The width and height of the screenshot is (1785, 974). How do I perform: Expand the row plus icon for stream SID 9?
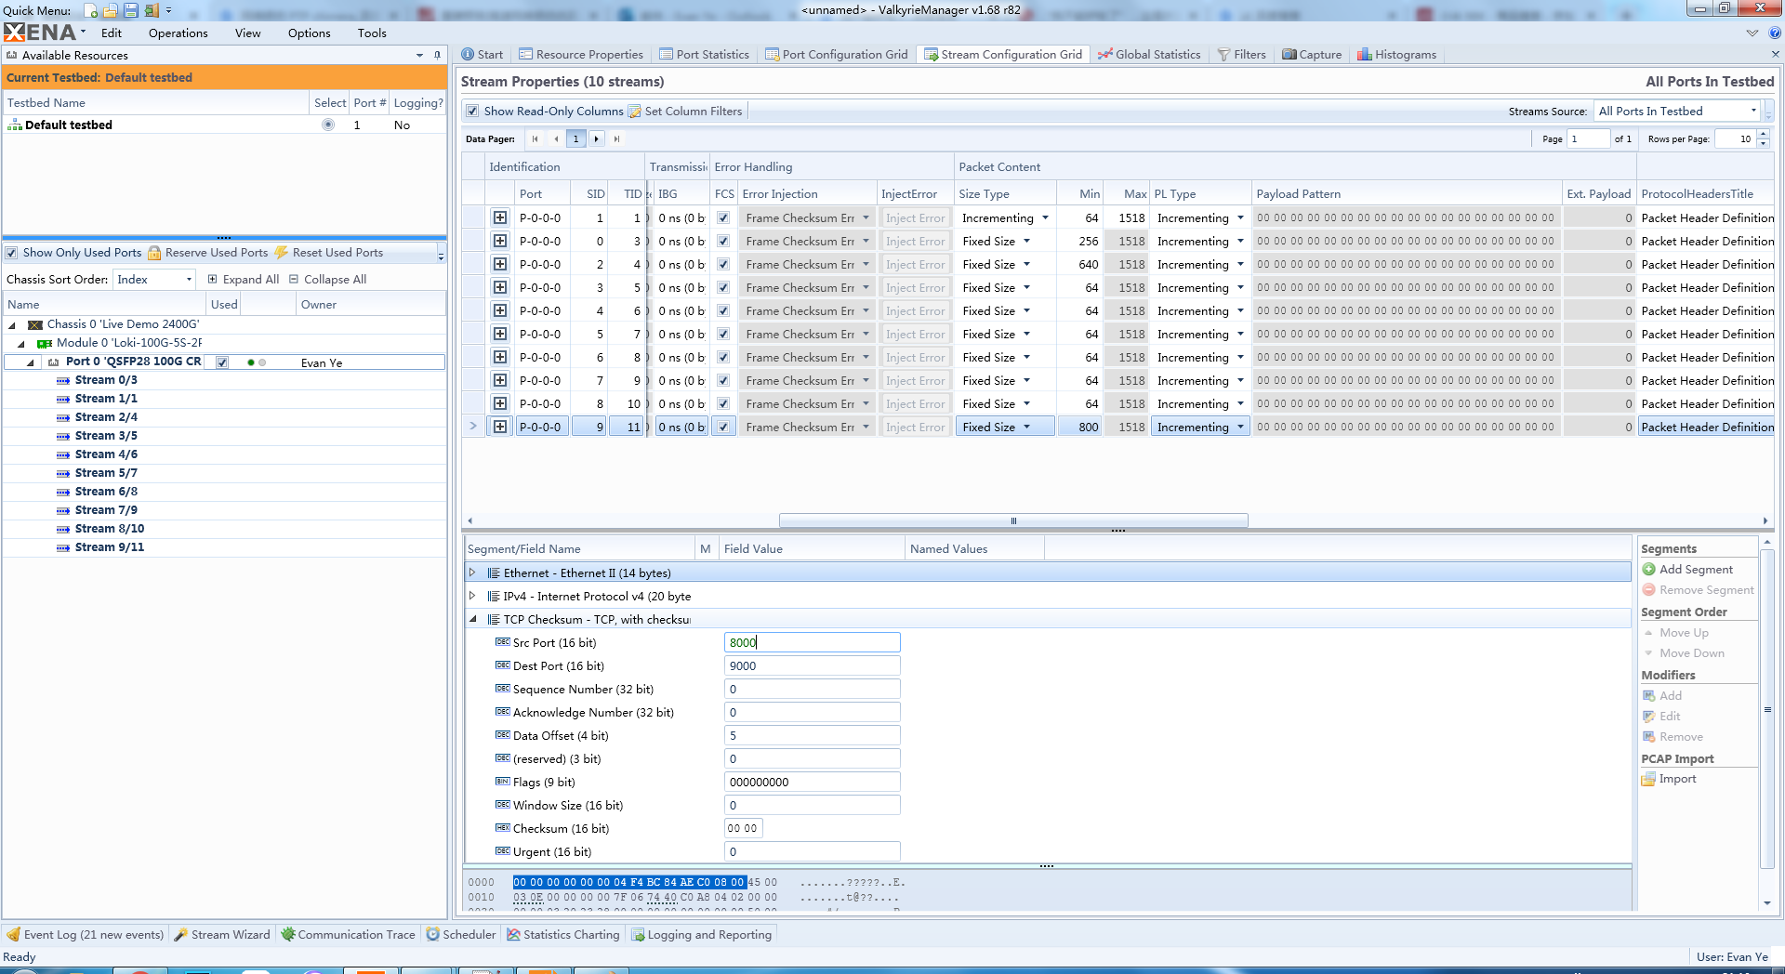point(500,427)
